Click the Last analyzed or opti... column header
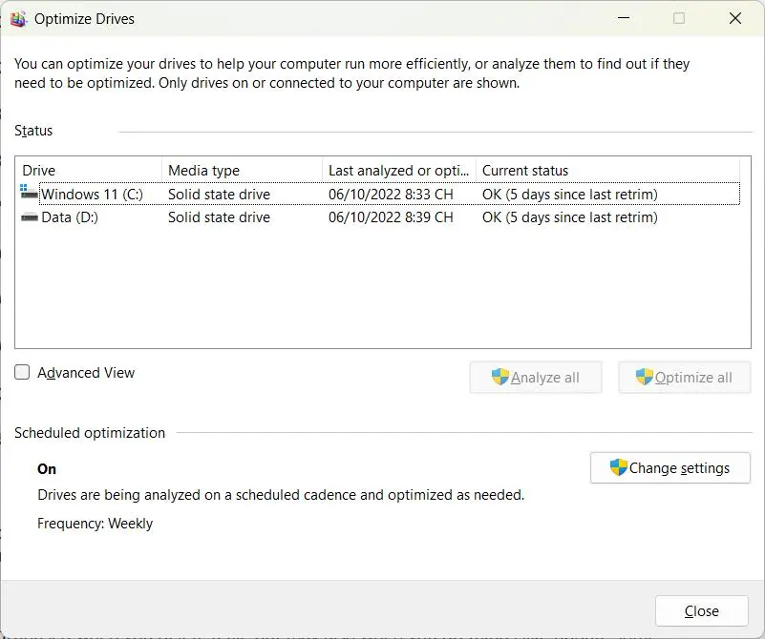765x639 pixels. pyautogui.click(x=399, y=171)
